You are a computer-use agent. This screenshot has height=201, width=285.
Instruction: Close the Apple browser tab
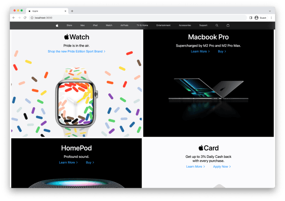pos(65,11)
